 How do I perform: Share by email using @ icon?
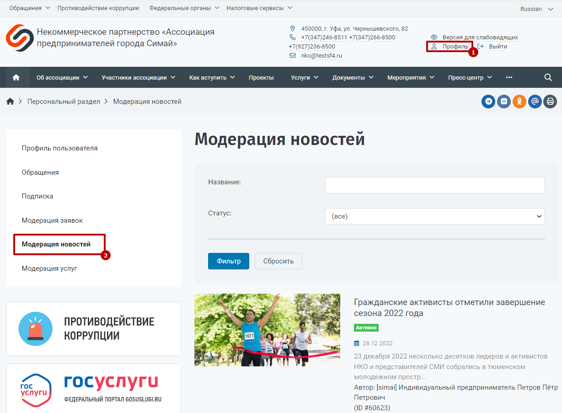(535, 102)
